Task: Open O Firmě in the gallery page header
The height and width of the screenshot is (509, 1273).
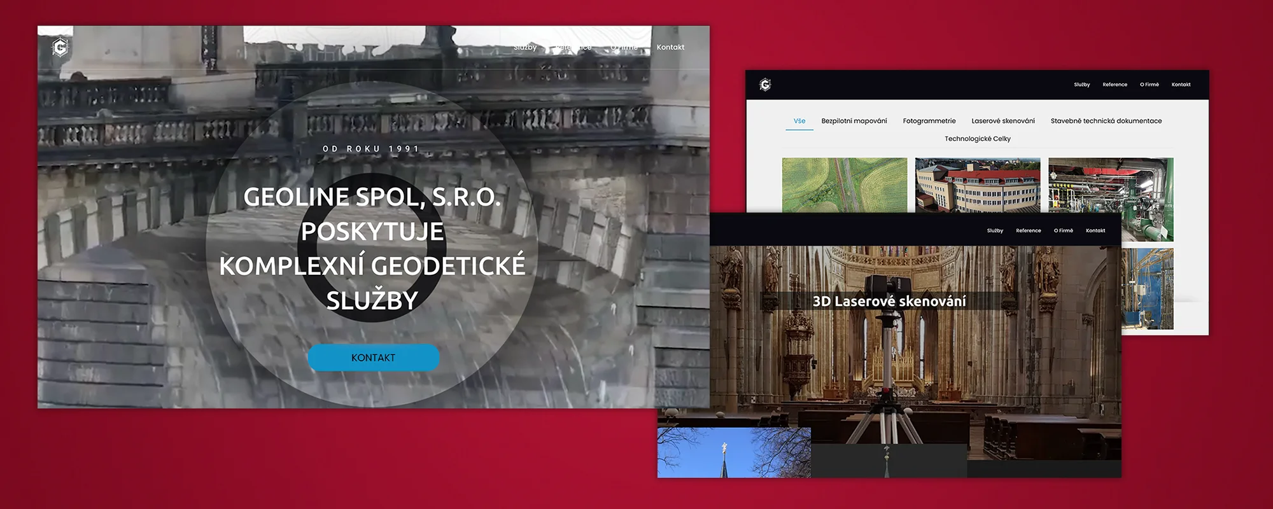Action: pyautogui.click(x=1150, y=85)
